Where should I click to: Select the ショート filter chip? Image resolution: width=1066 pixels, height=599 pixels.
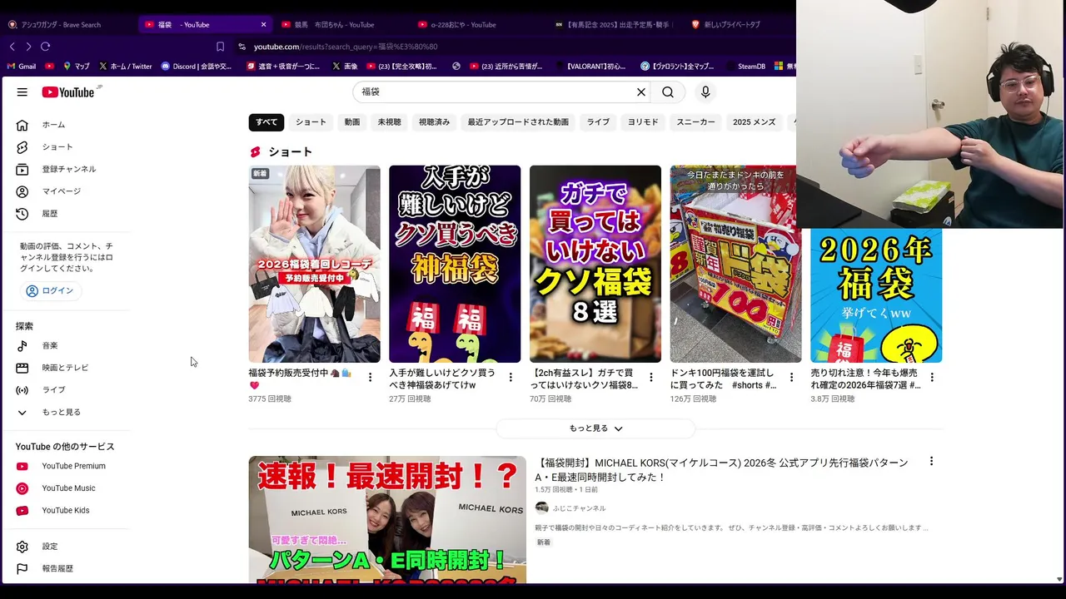point(311,122)
